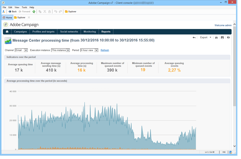The image size is (241, 159).
Task: Click the Back toolbar button
Action: click(13, 12)
